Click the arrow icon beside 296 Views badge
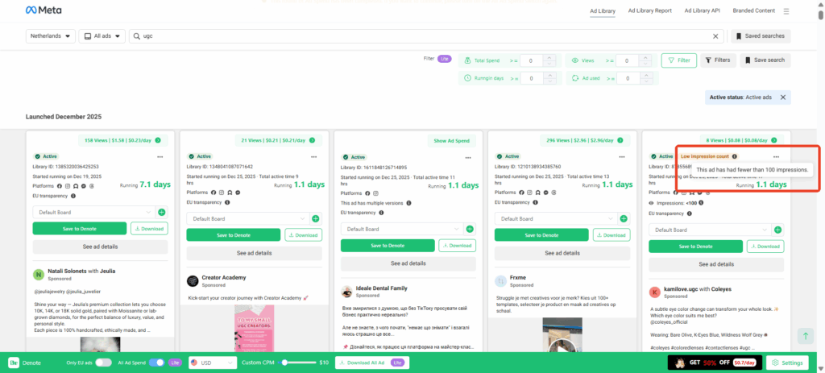The height and width of the screenshot is (373, 825). pos(618,140)
